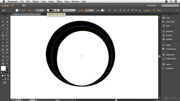Select the Selection tool (black arrow)

(x=3, y=18)
